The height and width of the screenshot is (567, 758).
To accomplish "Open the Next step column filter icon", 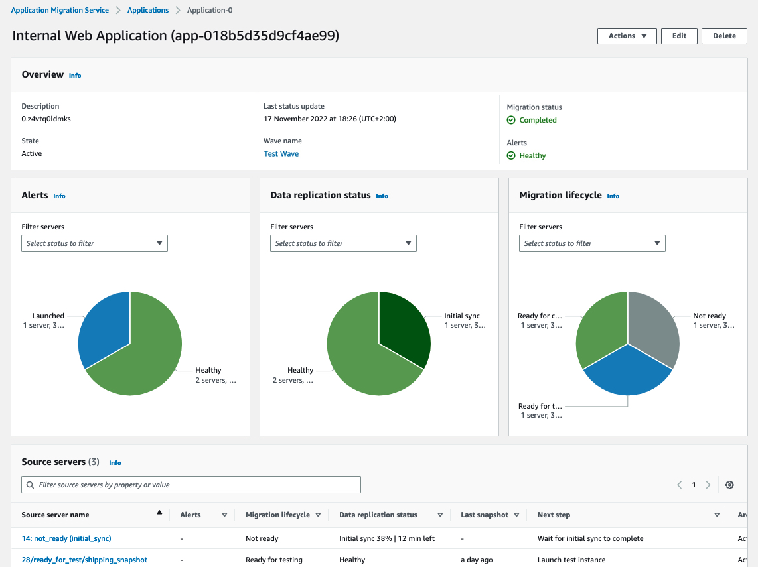I will (x=717, y=515).
